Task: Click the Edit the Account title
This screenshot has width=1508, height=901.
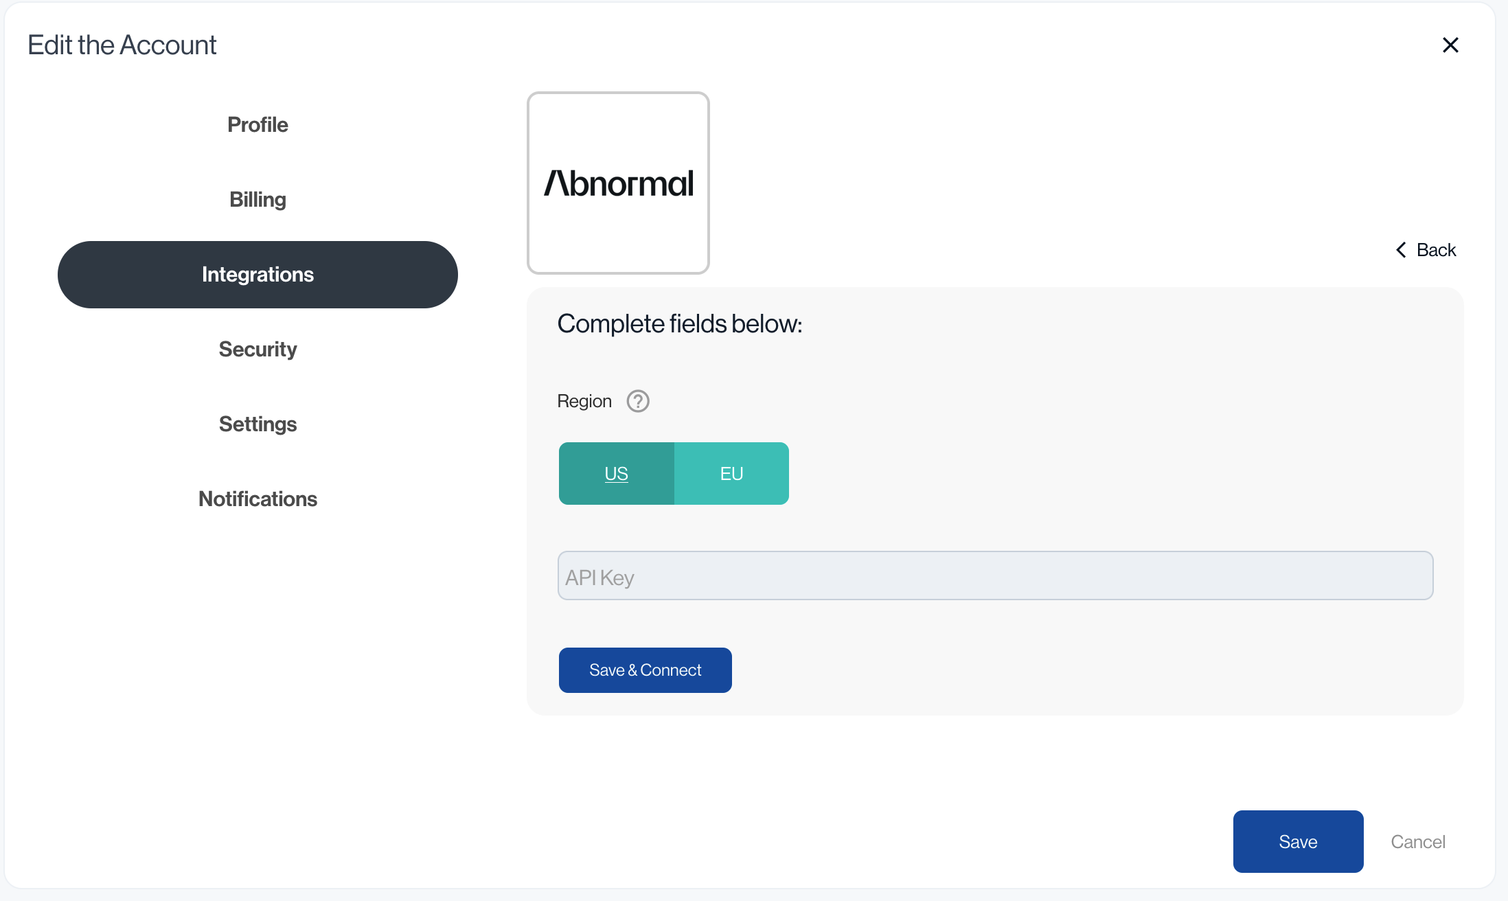Action: pyautogui.click(x=122, y=45)
